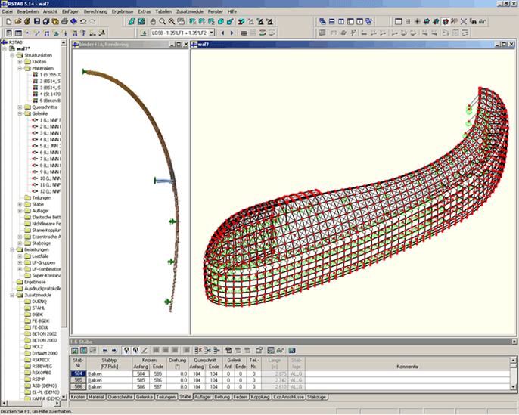519x415 pixels.
Task: Click the Anfang Knoten cell showing 584
Action: pos(141,374)
